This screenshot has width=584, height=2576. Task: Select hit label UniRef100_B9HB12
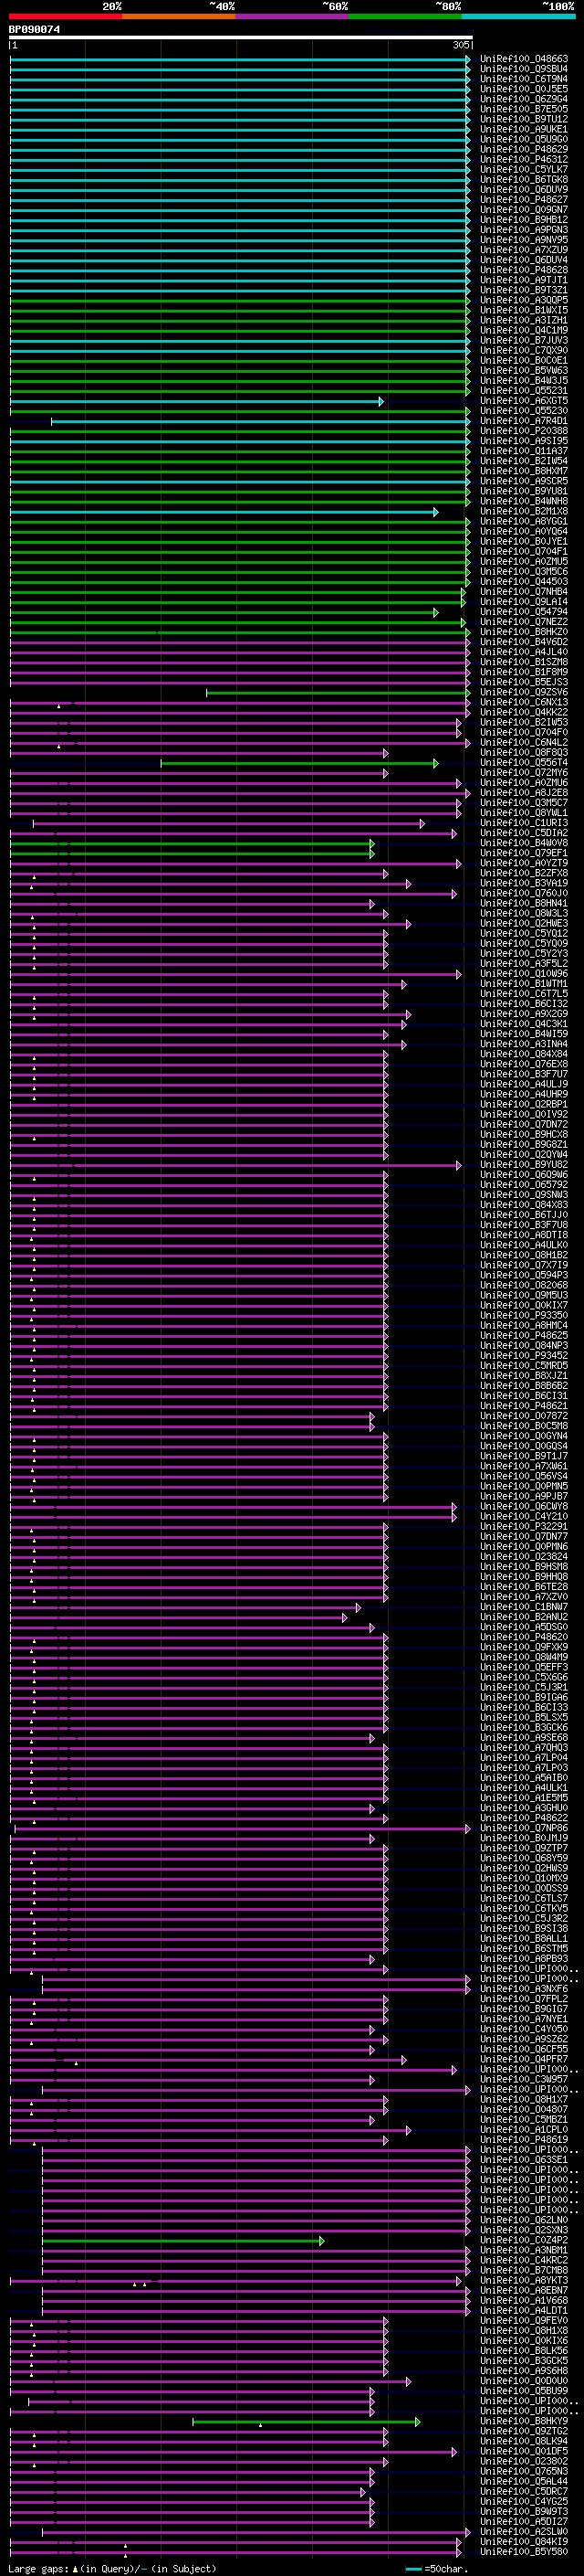[524, 220]
